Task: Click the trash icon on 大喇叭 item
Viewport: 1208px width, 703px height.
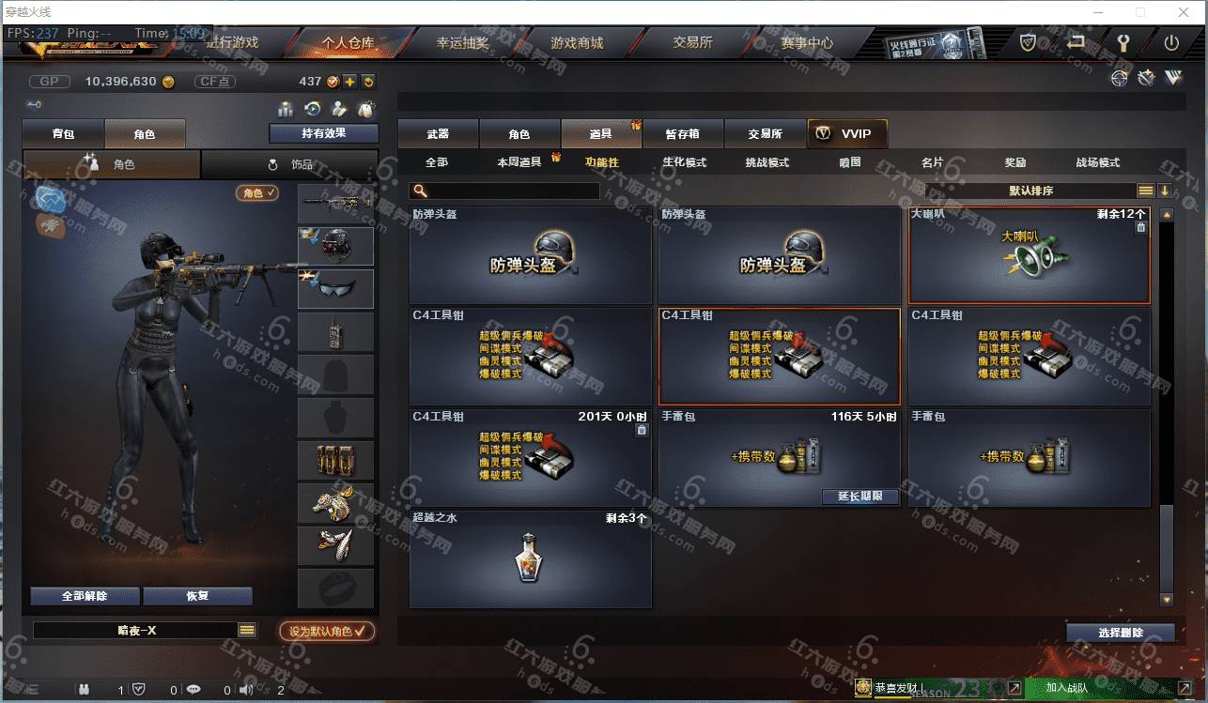Action: coord(1140,227)
